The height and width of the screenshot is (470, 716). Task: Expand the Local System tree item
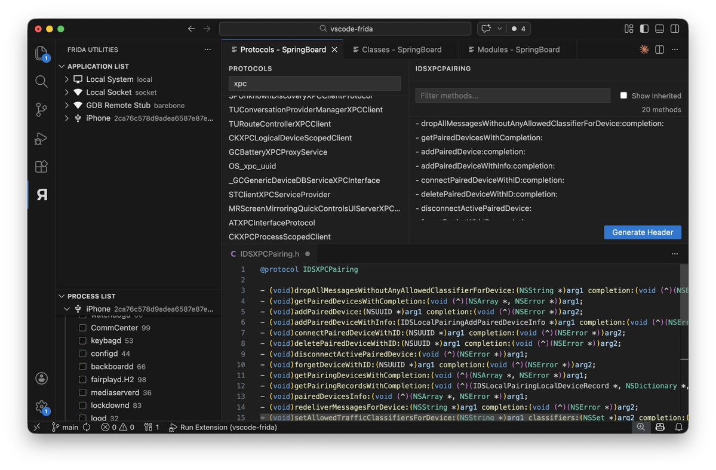click(67, 79)
